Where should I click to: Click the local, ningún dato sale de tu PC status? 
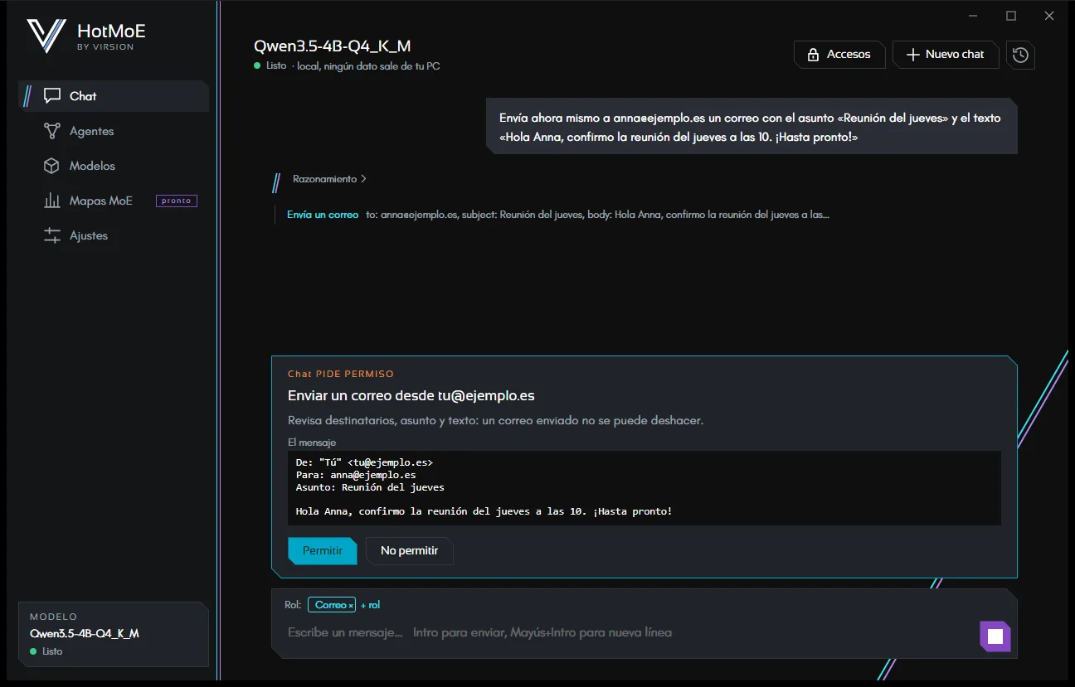click(368, 66)
